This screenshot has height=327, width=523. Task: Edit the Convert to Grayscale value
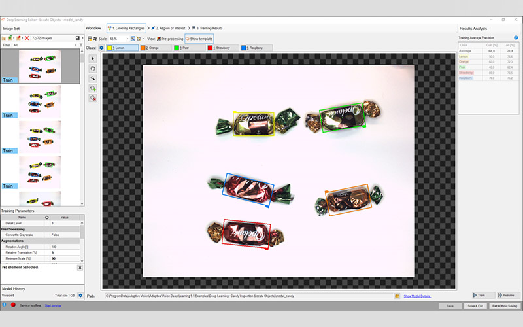(x=65, y=235)
